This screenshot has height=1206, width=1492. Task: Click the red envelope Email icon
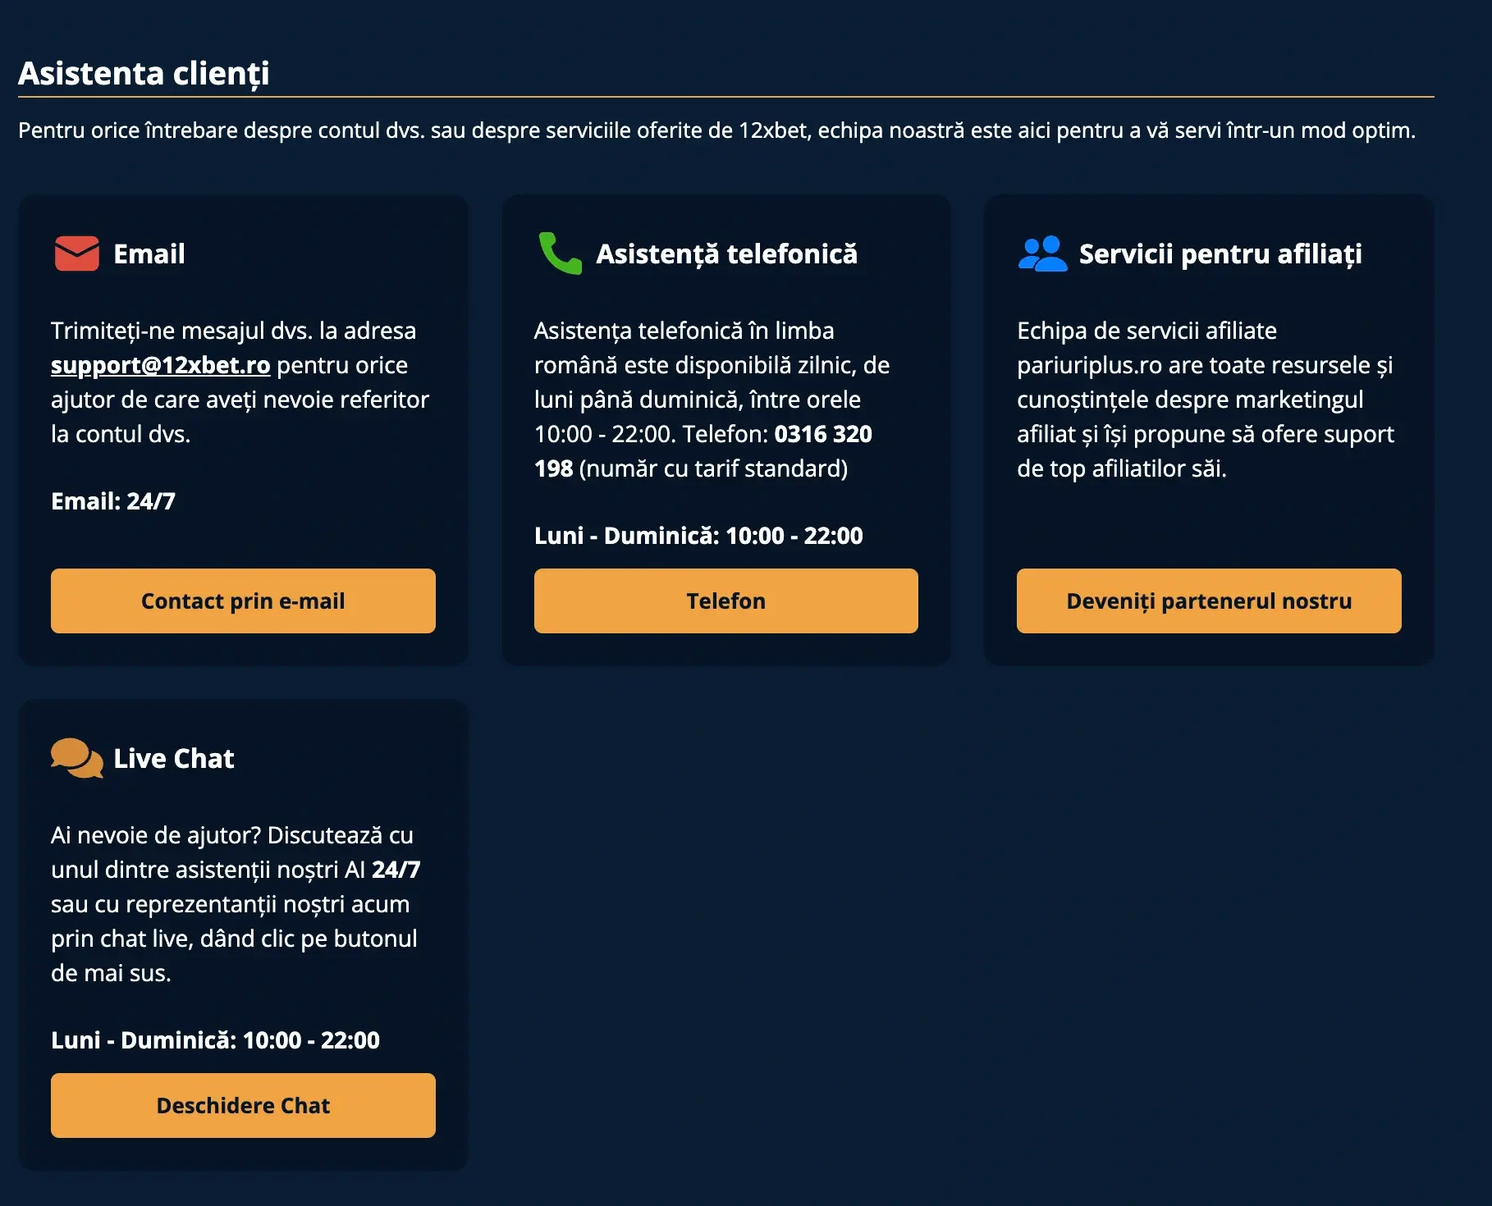[76, 254]
